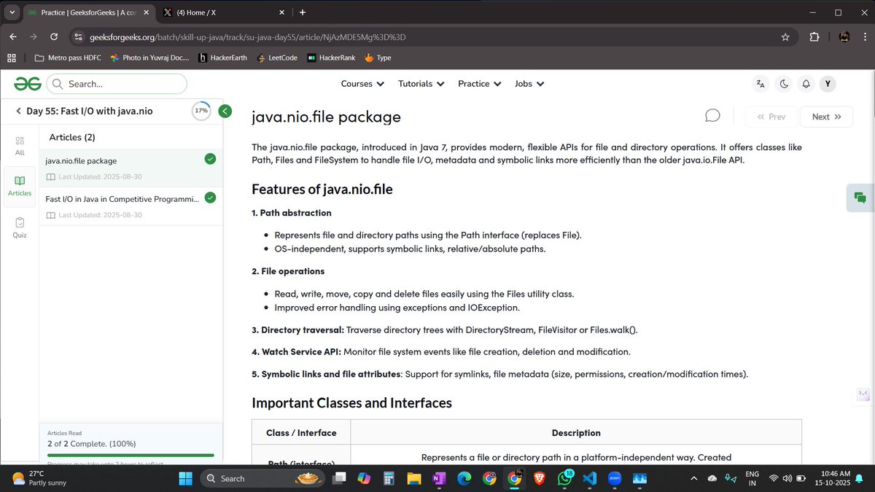
Task: Open the Y profile avatar
Action: (828, 84)
